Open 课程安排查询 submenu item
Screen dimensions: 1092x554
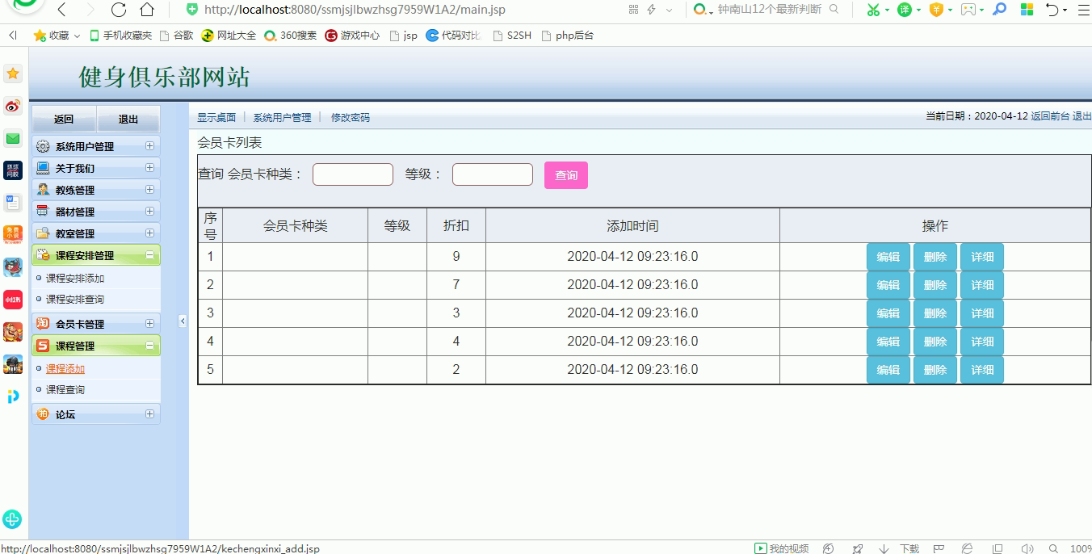[75, 299]
